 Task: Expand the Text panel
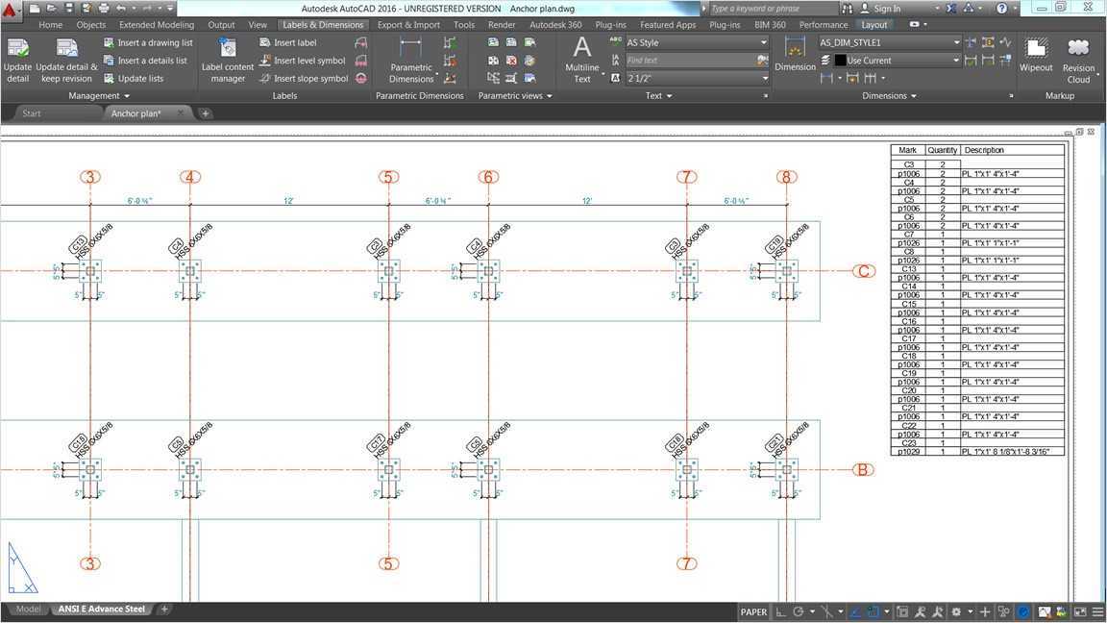point(658,95)
